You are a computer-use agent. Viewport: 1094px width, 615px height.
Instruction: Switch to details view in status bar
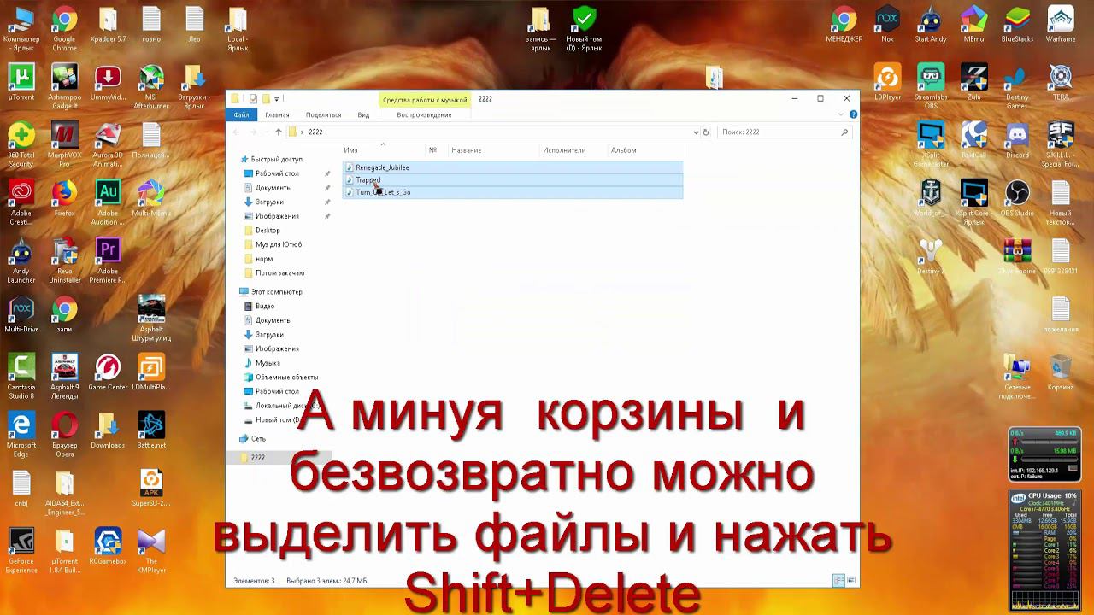pos(838,581)
